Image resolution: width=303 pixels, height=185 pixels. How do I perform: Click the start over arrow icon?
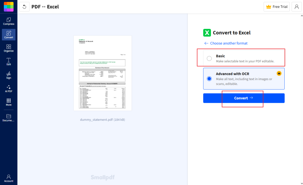click(24, 6)
